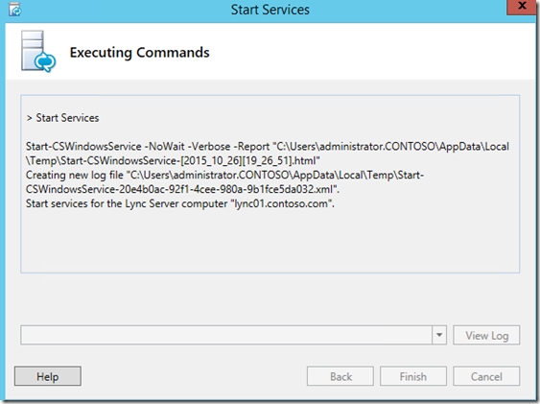Image resolution: width=540 pixels, height=404 pixels.
Task: Click the Help button
Action: (48, 376)
